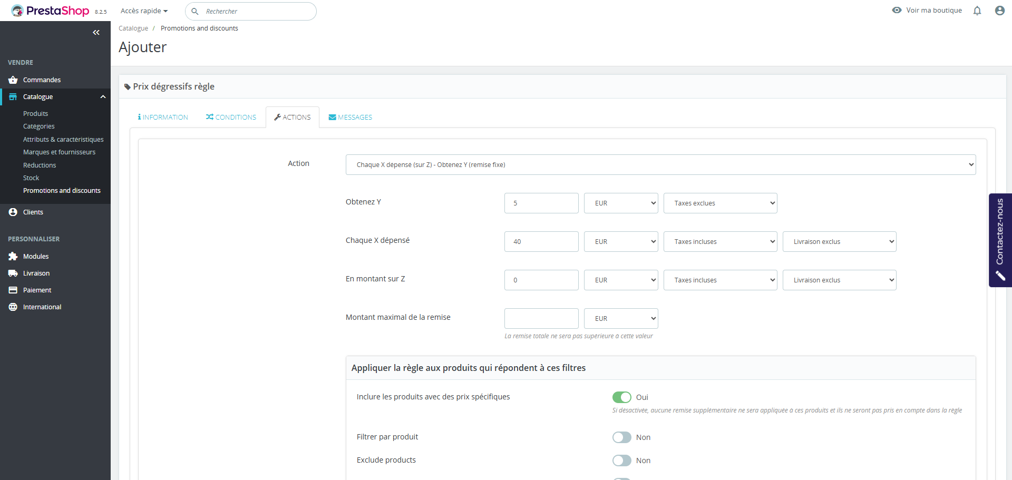Collapse the sidebar with double-chevron icon

coord(96,33)
